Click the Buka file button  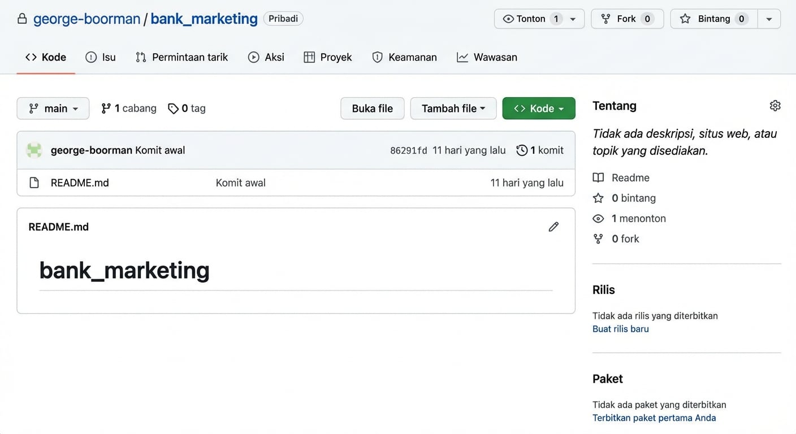(x=373, y=108)
